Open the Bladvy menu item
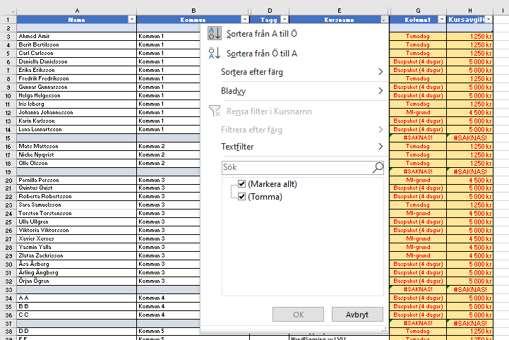 pyautogui.click(x=233, y=91)
